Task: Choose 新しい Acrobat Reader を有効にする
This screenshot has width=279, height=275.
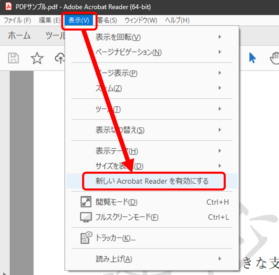Action: coord(152,181)
